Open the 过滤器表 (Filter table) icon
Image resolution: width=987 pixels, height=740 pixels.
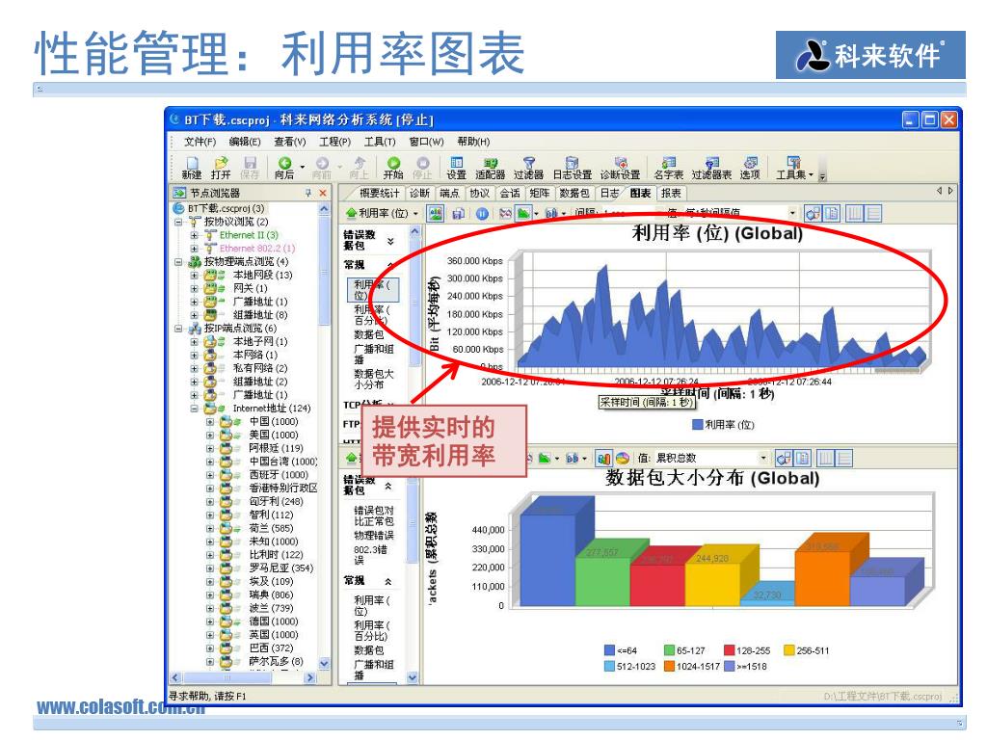tap(712, 169)
